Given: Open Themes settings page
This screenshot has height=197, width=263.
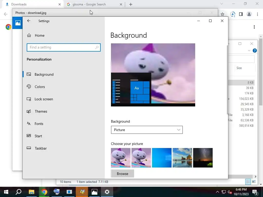Looking at the screenshot, I should click(x=41, y=111).
